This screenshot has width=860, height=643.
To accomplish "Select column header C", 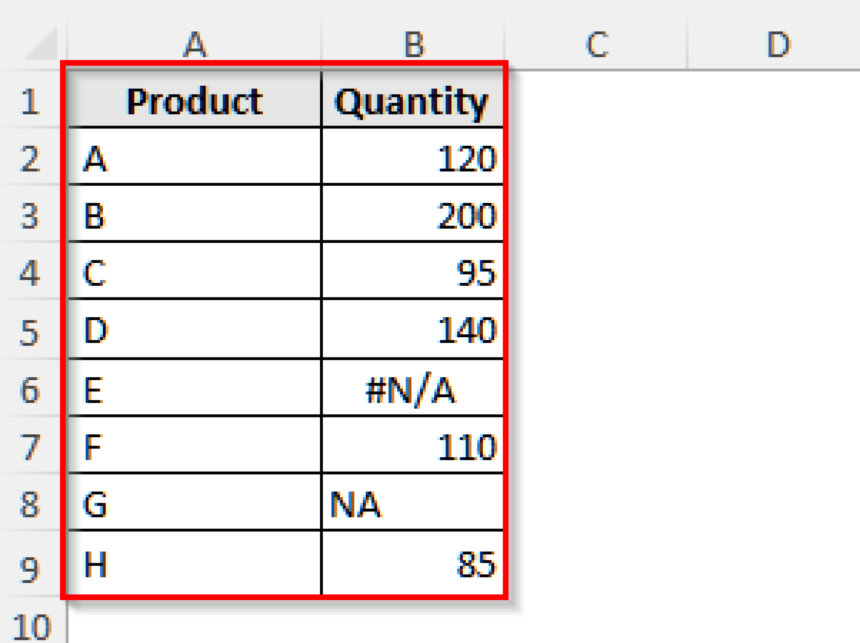I will tap(596, 42).
